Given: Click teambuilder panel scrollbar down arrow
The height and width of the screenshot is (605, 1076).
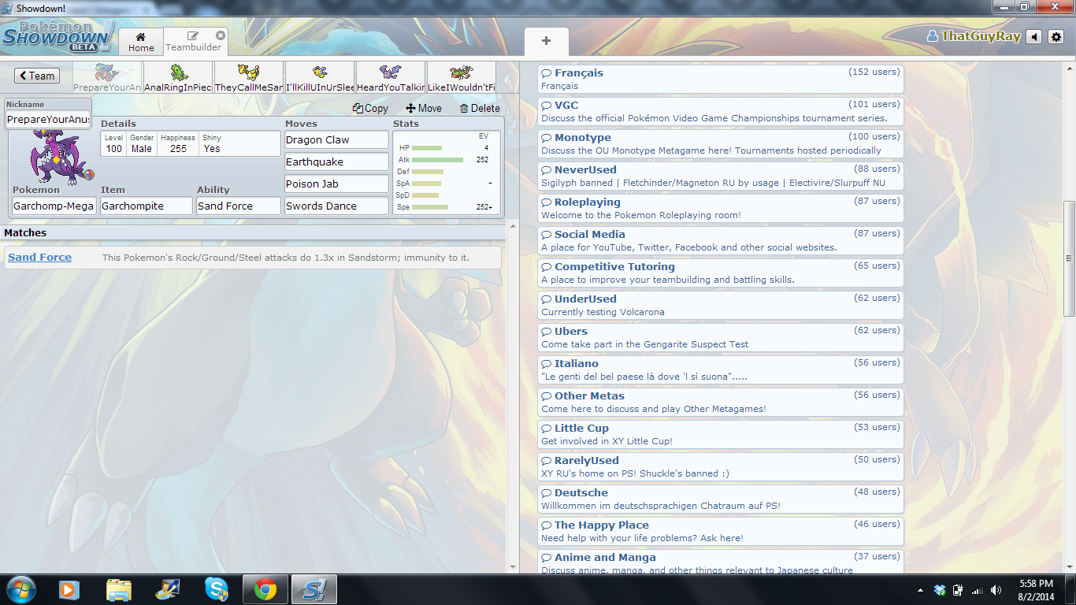Looking at the screenshot, I should [513, 567].
